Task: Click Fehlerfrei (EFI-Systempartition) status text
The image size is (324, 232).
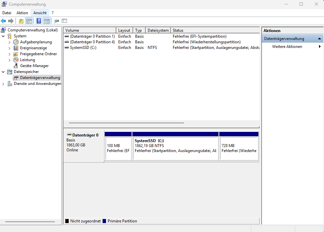Action: (199, 36)
